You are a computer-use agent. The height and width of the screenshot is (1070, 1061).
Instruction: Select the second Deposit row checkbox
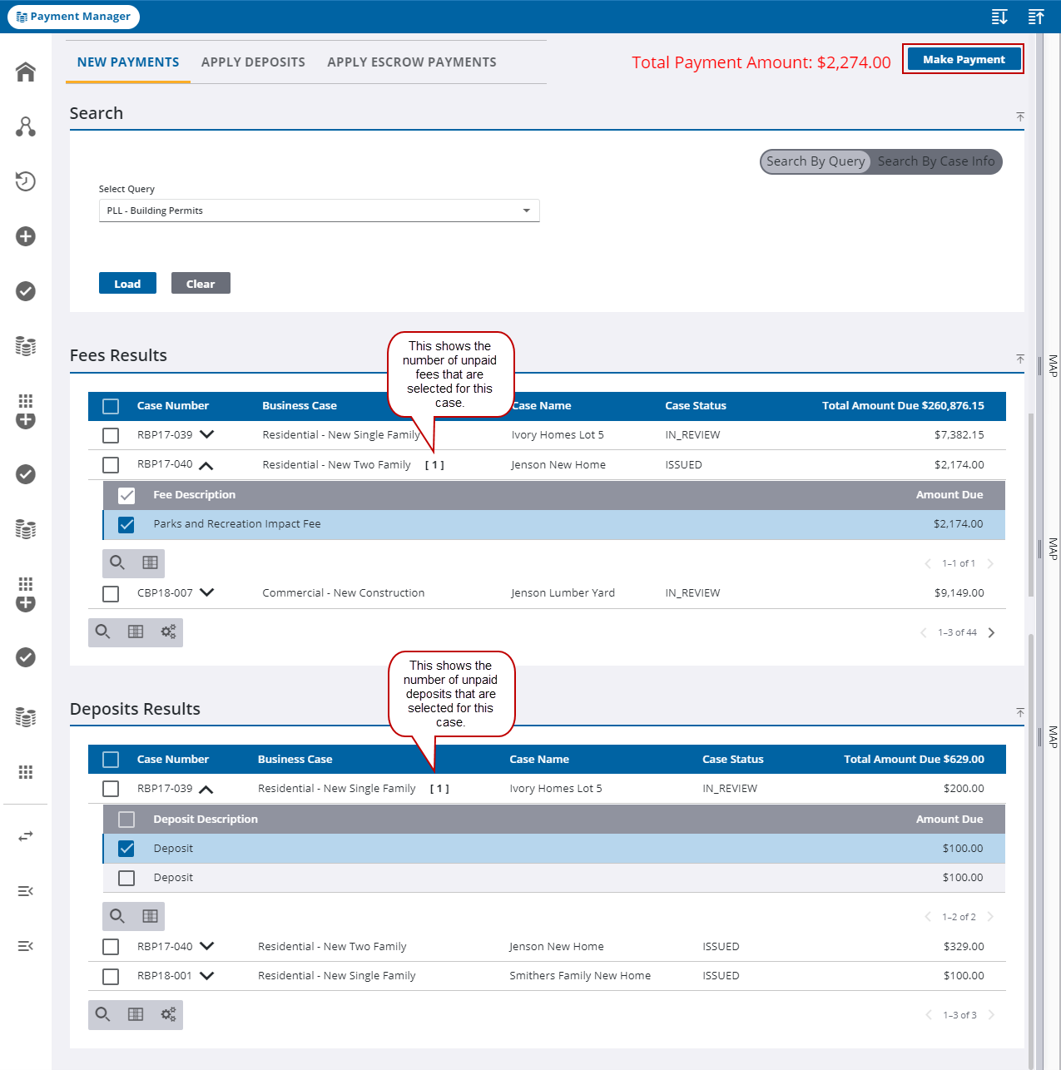click(126, 878)
